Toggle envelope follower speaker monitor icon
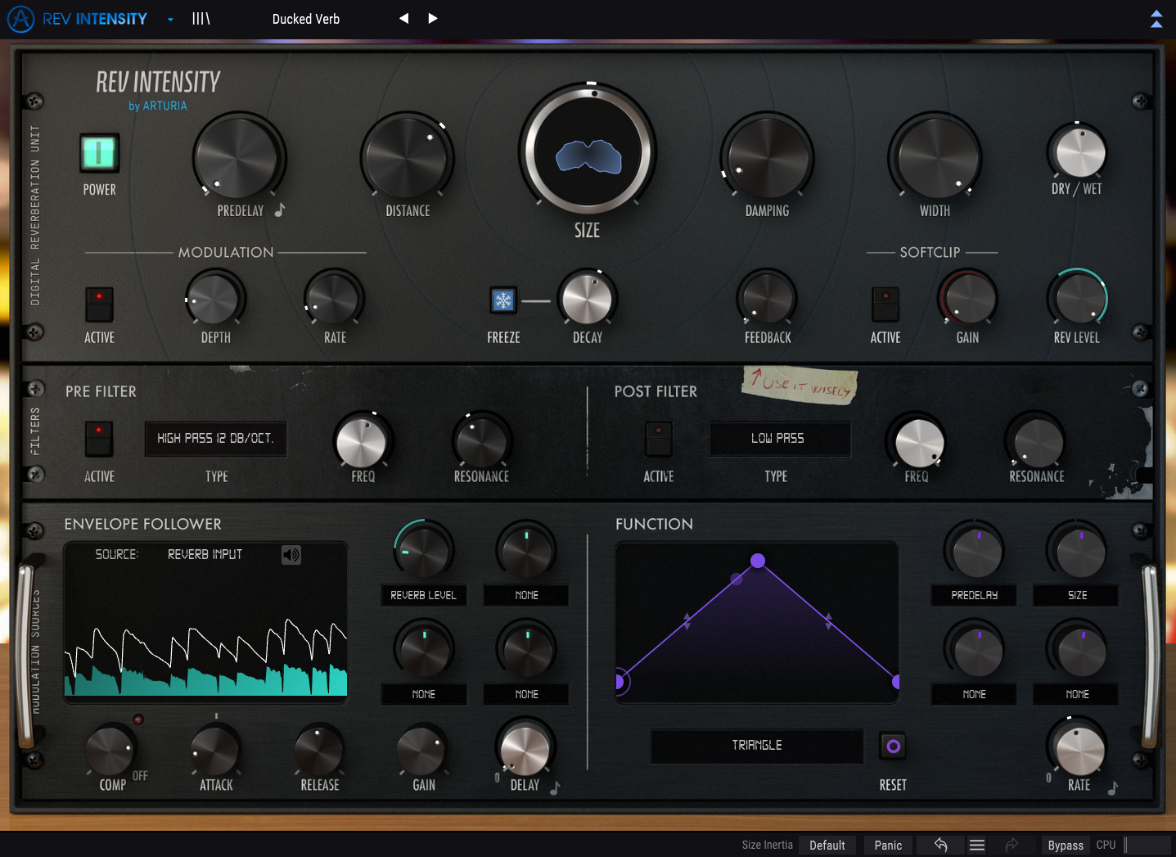The width and height of the screenshot is (1176, 857). pos(291,555)
